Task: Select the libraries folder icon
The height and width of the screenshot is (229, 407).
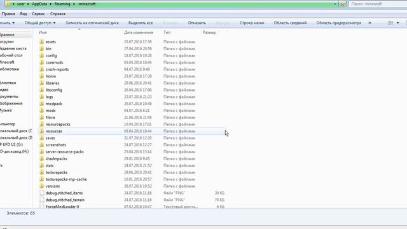Action: 41,83
